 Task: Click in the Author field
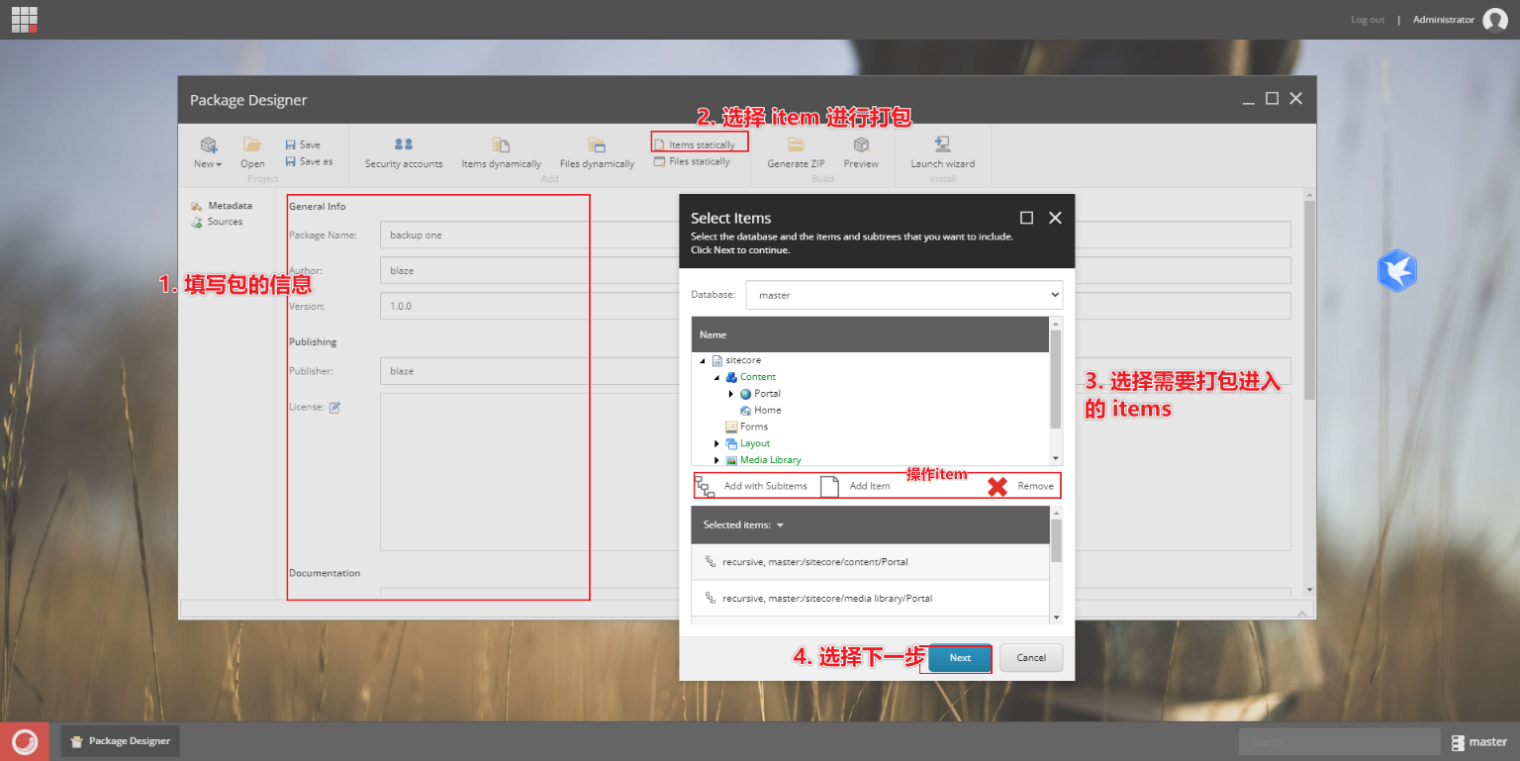click(x=835, y=270)
